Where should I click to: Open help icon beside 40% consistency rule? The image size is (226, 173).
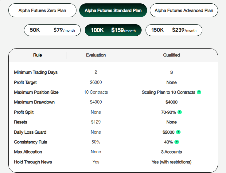177,142
